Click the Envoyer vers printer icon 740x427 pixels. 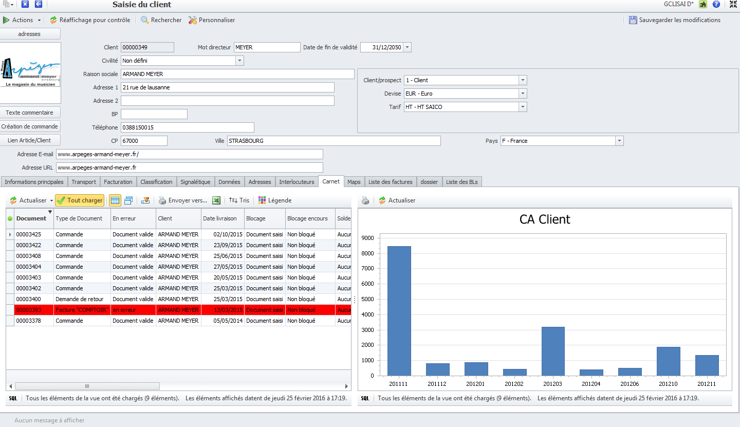(x=162, y=200)
